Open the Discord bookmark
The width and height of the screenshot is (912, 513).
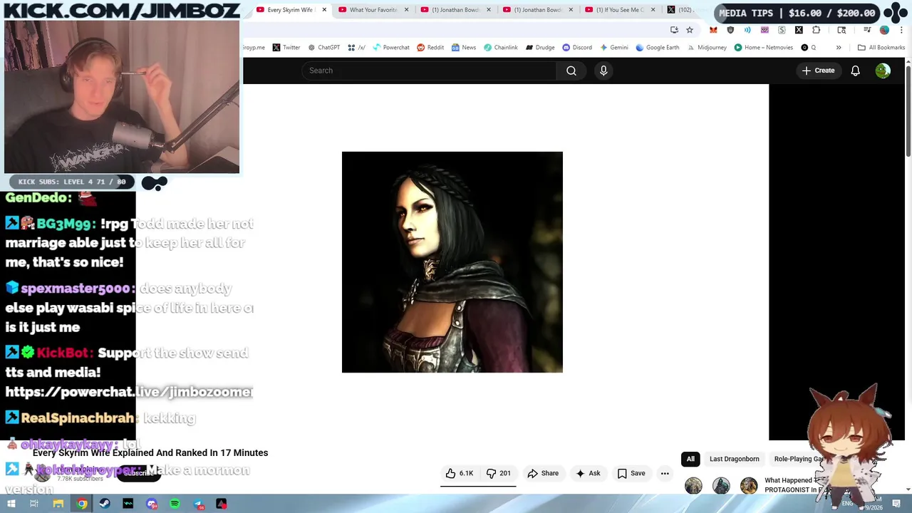577,48
